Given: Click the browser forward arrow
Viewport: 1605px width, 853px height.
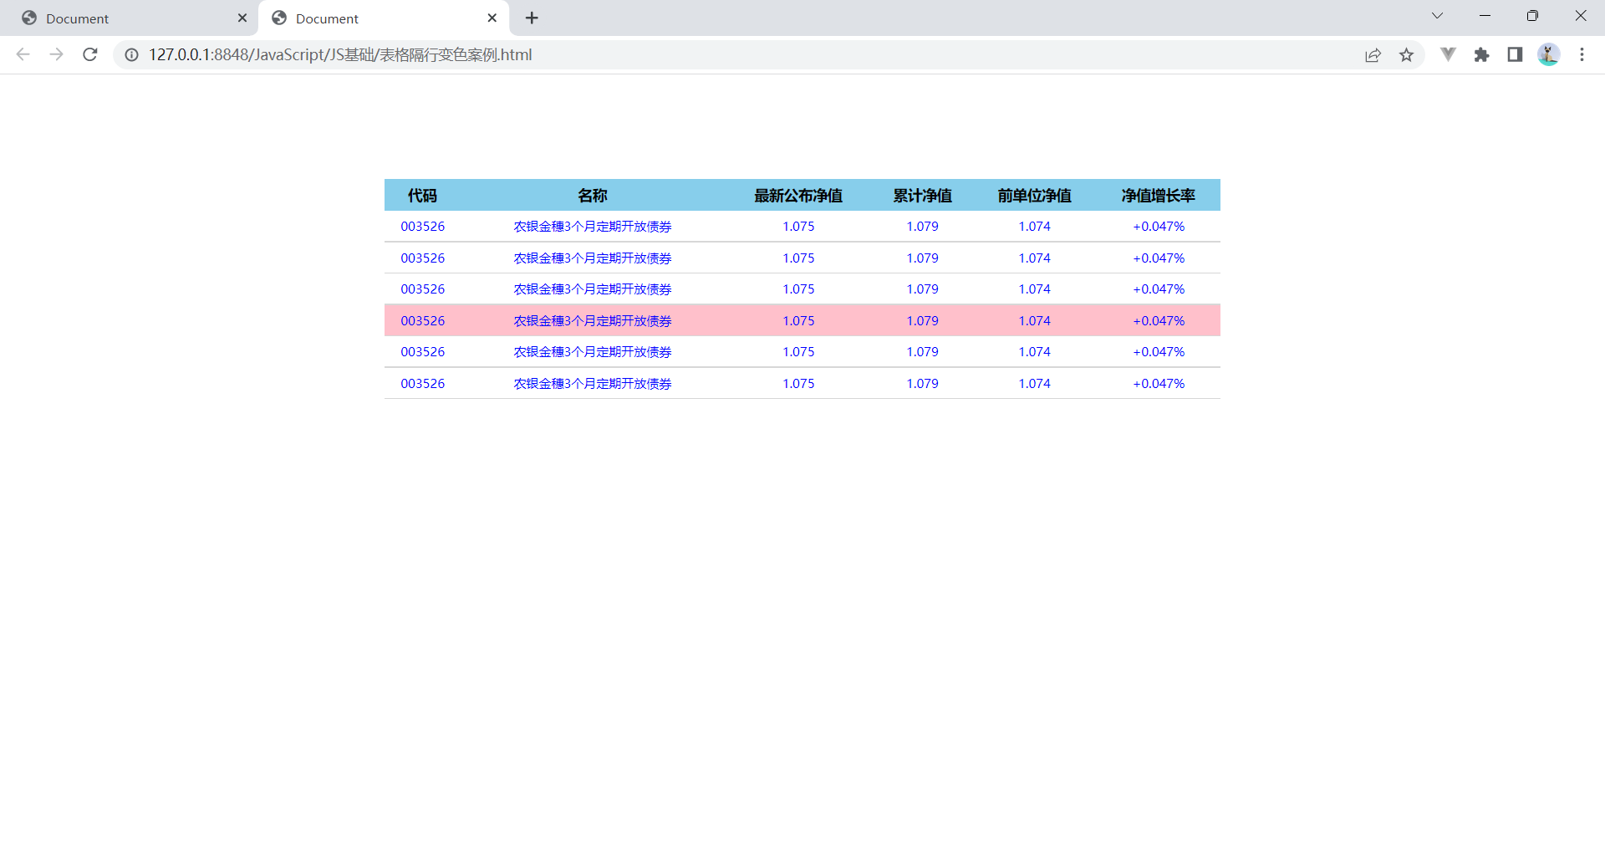Looking at the screenshot, I should [x=56, y=54].
